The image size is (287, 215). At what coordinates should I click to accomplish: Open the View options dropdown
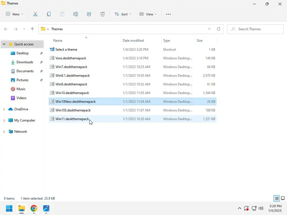(x=148, y=14)
